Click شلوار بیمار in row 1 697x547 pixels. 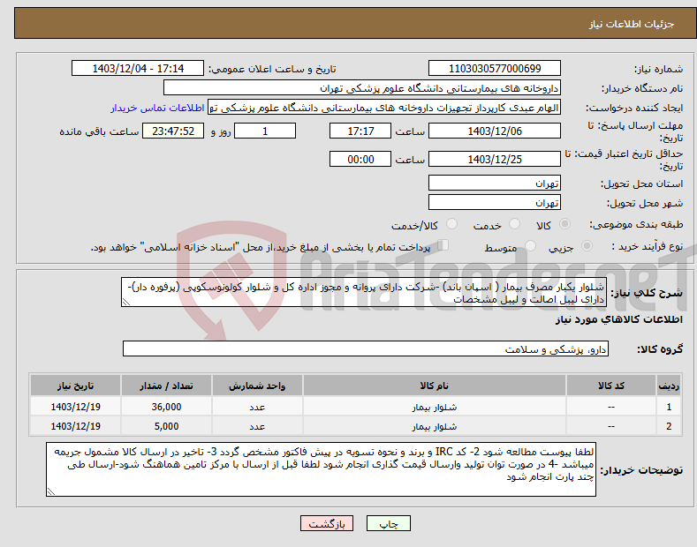point(435,407)
